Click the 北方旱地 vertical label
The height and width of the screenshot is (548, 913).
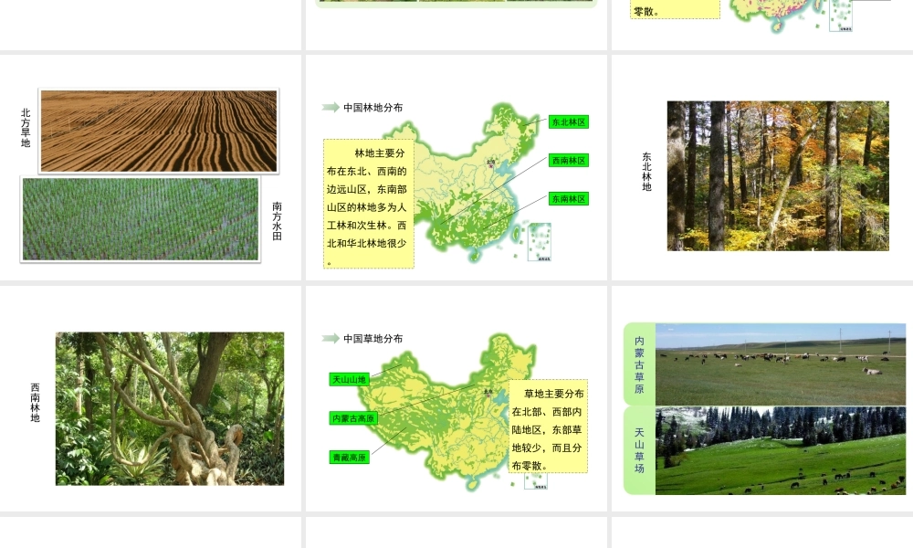[x=26, y=128]
